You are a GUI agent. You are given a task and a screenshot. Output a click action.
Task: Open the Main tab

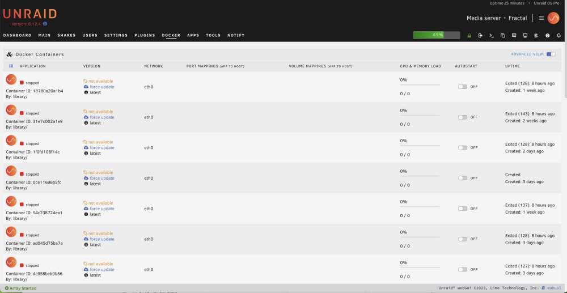(44, 35)
